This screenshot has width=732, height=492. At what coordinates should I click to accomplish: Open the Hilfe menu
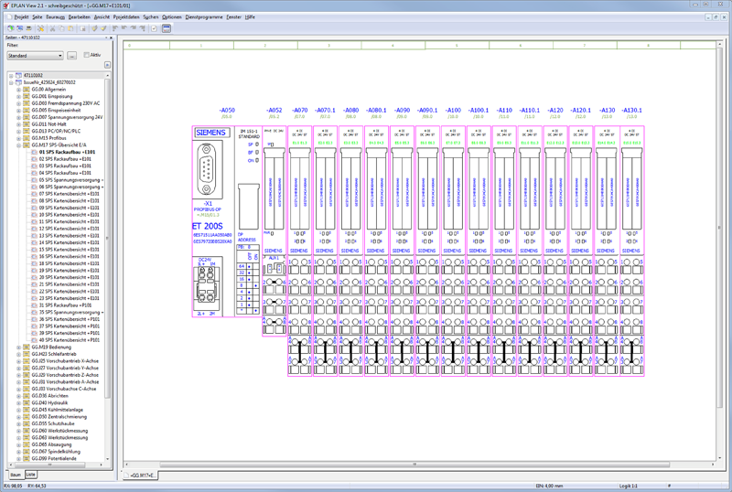250,16
